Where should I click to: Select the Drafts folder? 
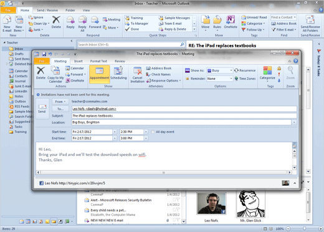tap(19, 54)
